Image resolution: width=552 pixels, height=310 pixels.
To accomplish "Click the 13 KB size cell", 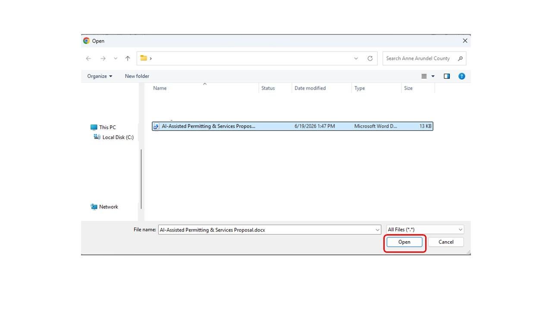I will (x=425, y=127).
